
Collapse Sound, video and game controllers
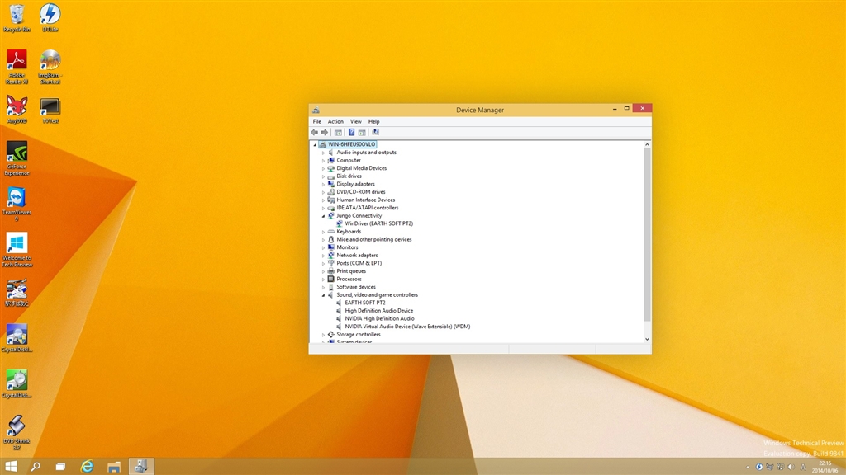[324, 295]
